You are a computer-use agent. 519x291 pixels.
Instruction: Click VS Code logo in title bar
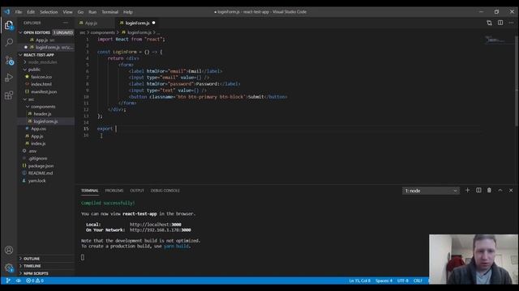pyautogui.click(x=7, y=11)
